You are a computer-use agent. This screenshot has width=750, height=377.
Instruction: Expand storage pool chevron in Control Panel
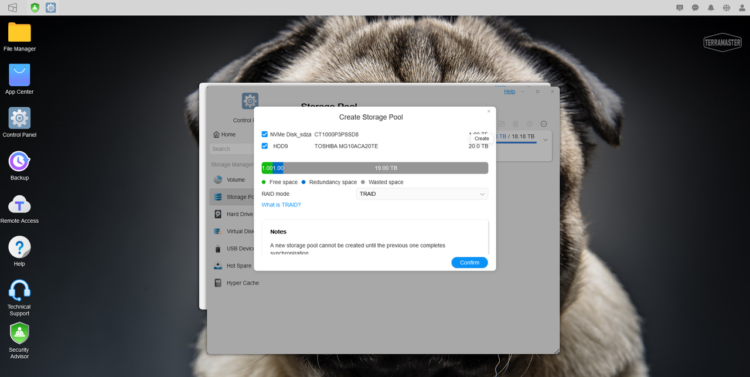pyautogui.click(x=546, y=140)
